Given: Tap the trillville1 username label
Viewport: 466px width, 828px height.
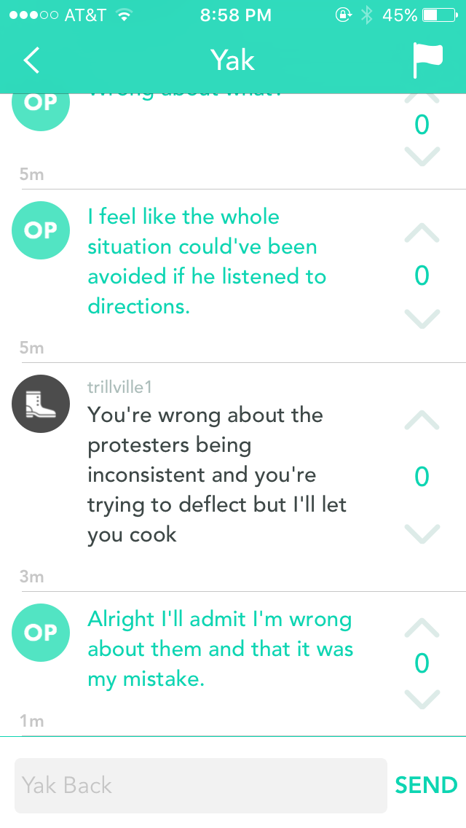Looking at the screenshot, I should (119, 387).
